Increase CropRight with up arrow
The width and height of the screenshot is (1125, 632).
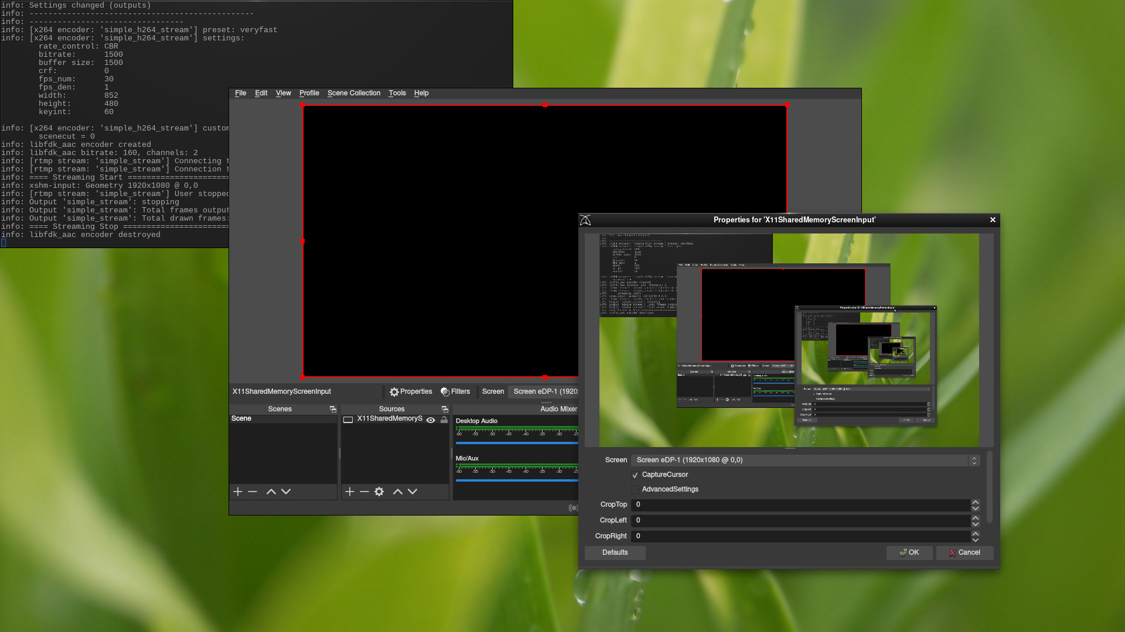(976, 533)
